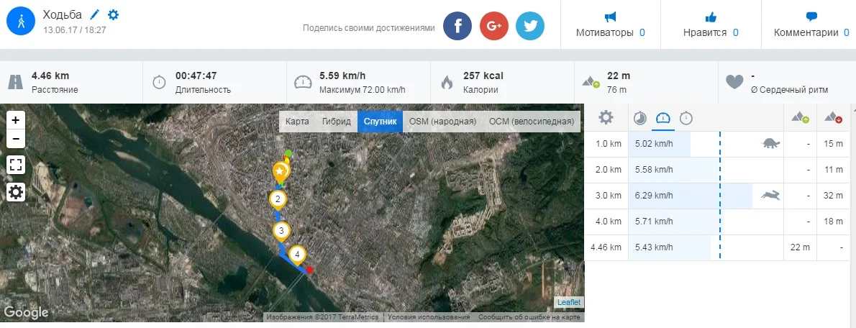Switch map to Карта layer

[297, 122]
